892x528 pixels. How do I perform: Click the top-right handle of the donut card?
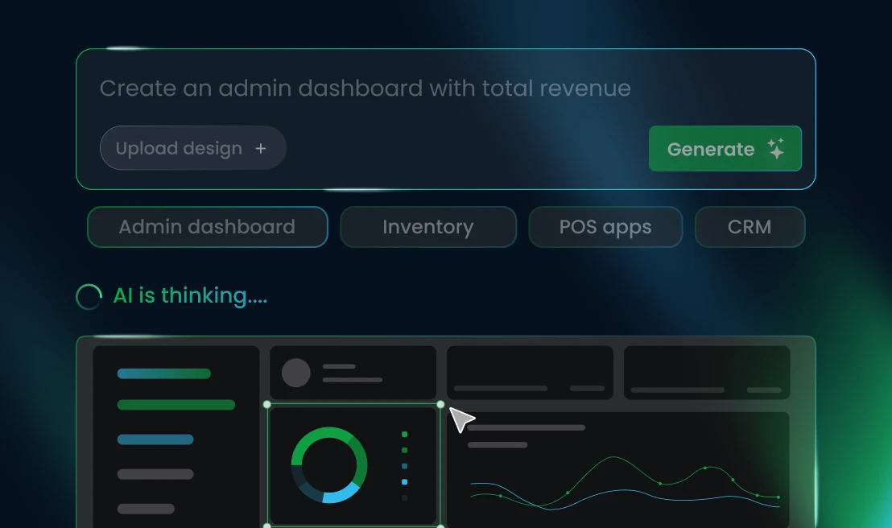[440, 405]
